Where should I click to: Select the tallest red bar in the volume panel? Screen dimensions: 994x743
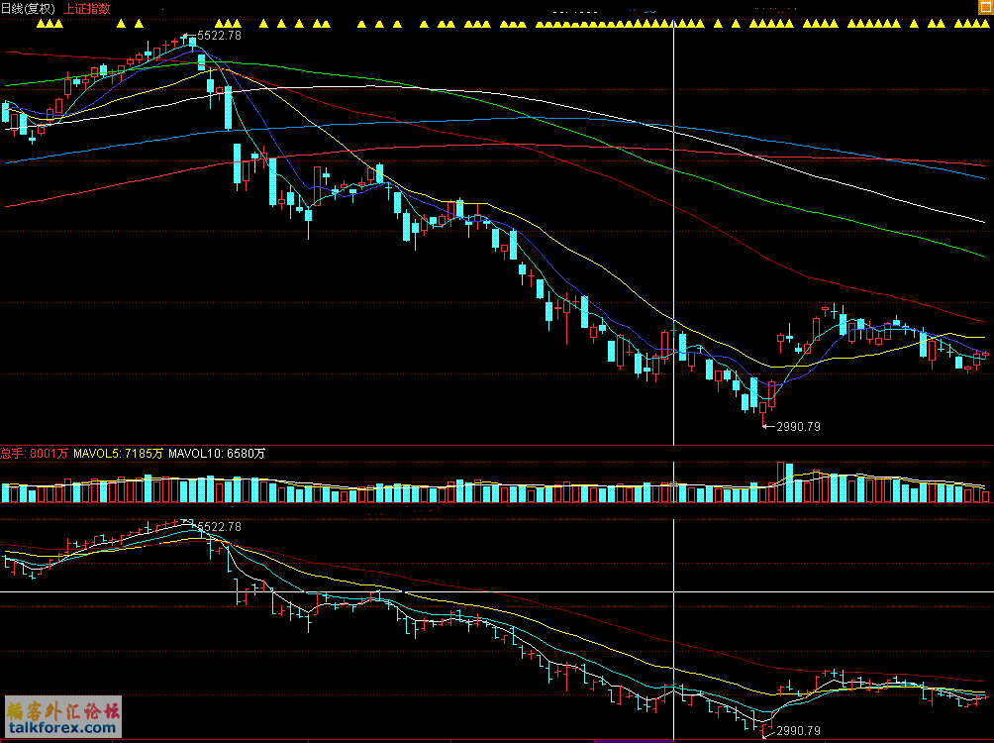[780, 482]
